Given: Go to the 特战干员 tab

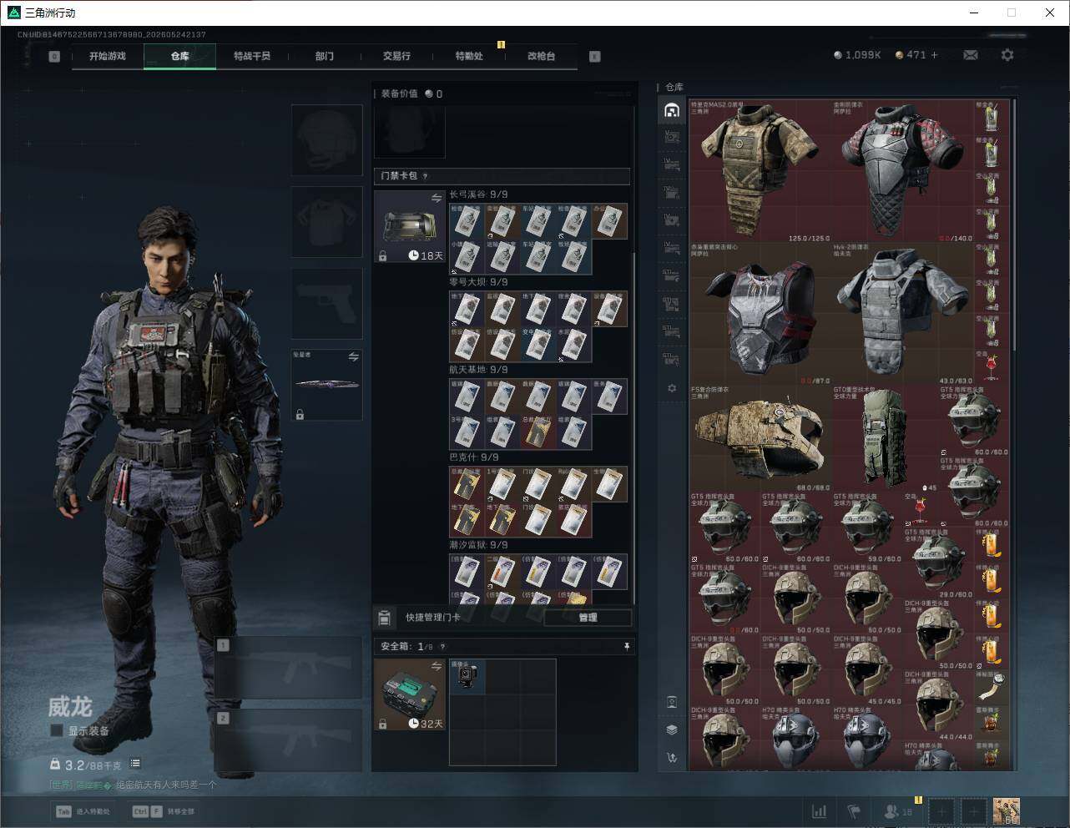Looking at the screenshot, I should (252, 56).
